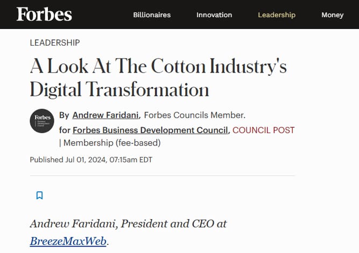The height and width of the screenshot is (253, 359).
Task: Click the Forbes Council round avatar
Action: tap(42, 121)
